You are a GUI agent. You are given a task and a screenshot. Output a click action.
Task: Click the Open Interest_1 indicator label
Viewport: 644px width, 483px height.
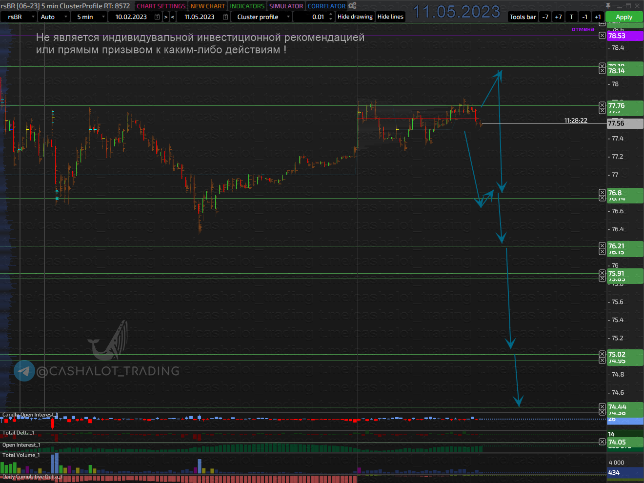click(21, 445)
